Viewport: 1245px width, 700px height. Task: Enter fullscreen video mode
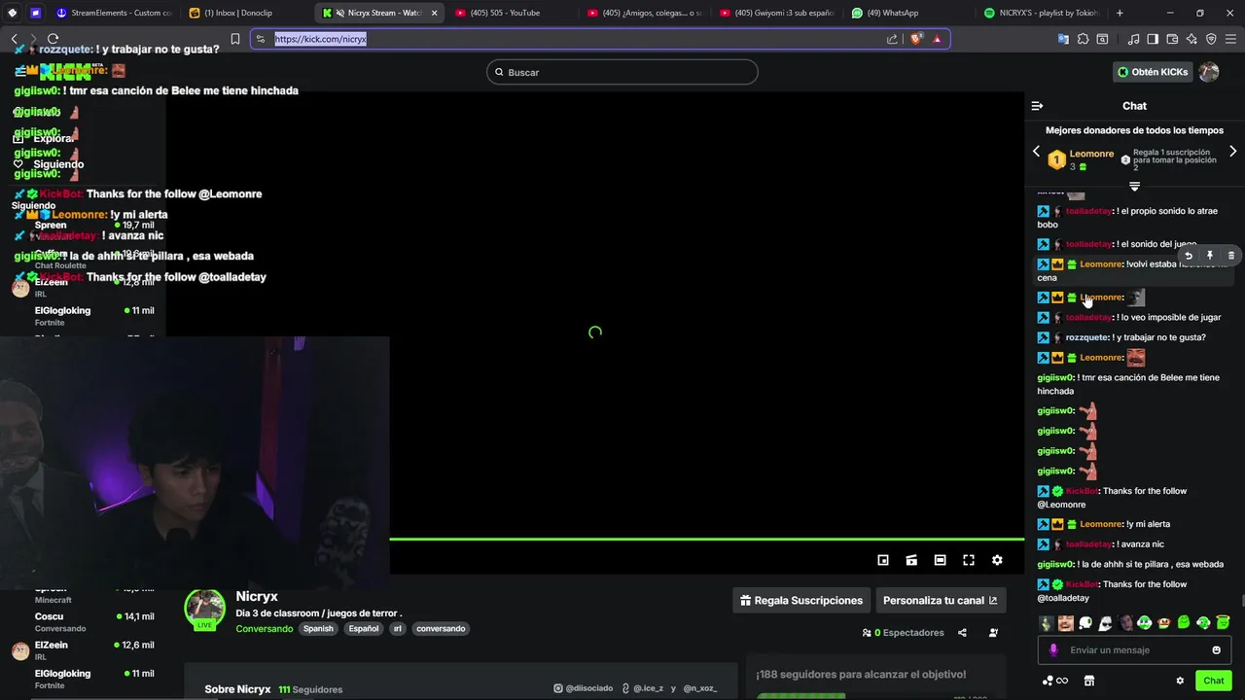point(969,560)
